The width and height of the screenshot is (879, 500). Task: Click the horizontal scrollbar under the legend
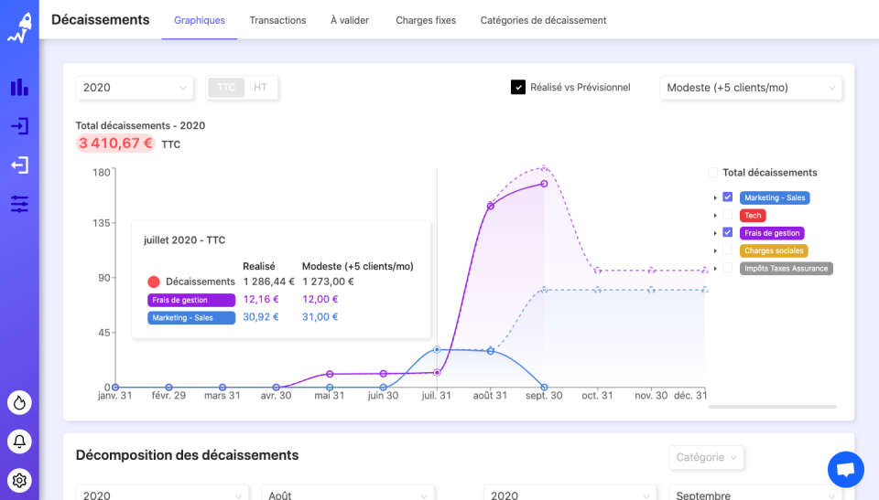[772, 407]
